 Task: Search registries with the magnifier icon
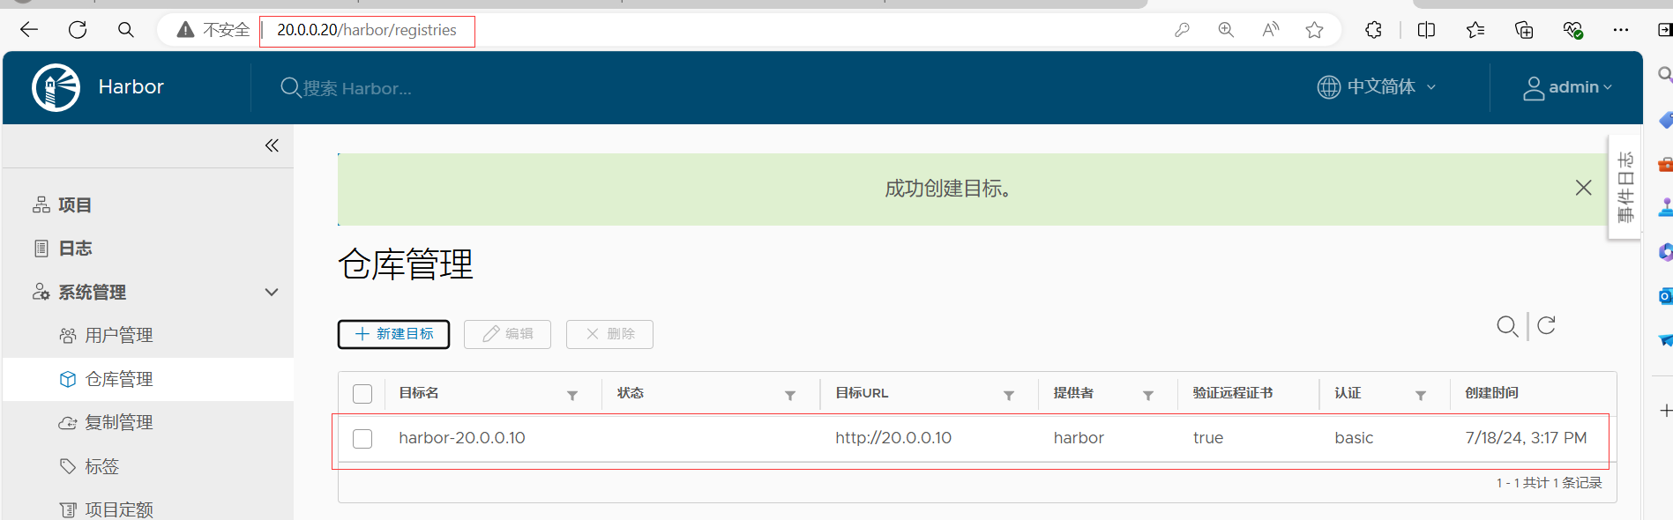click(x=1507, y=326)
